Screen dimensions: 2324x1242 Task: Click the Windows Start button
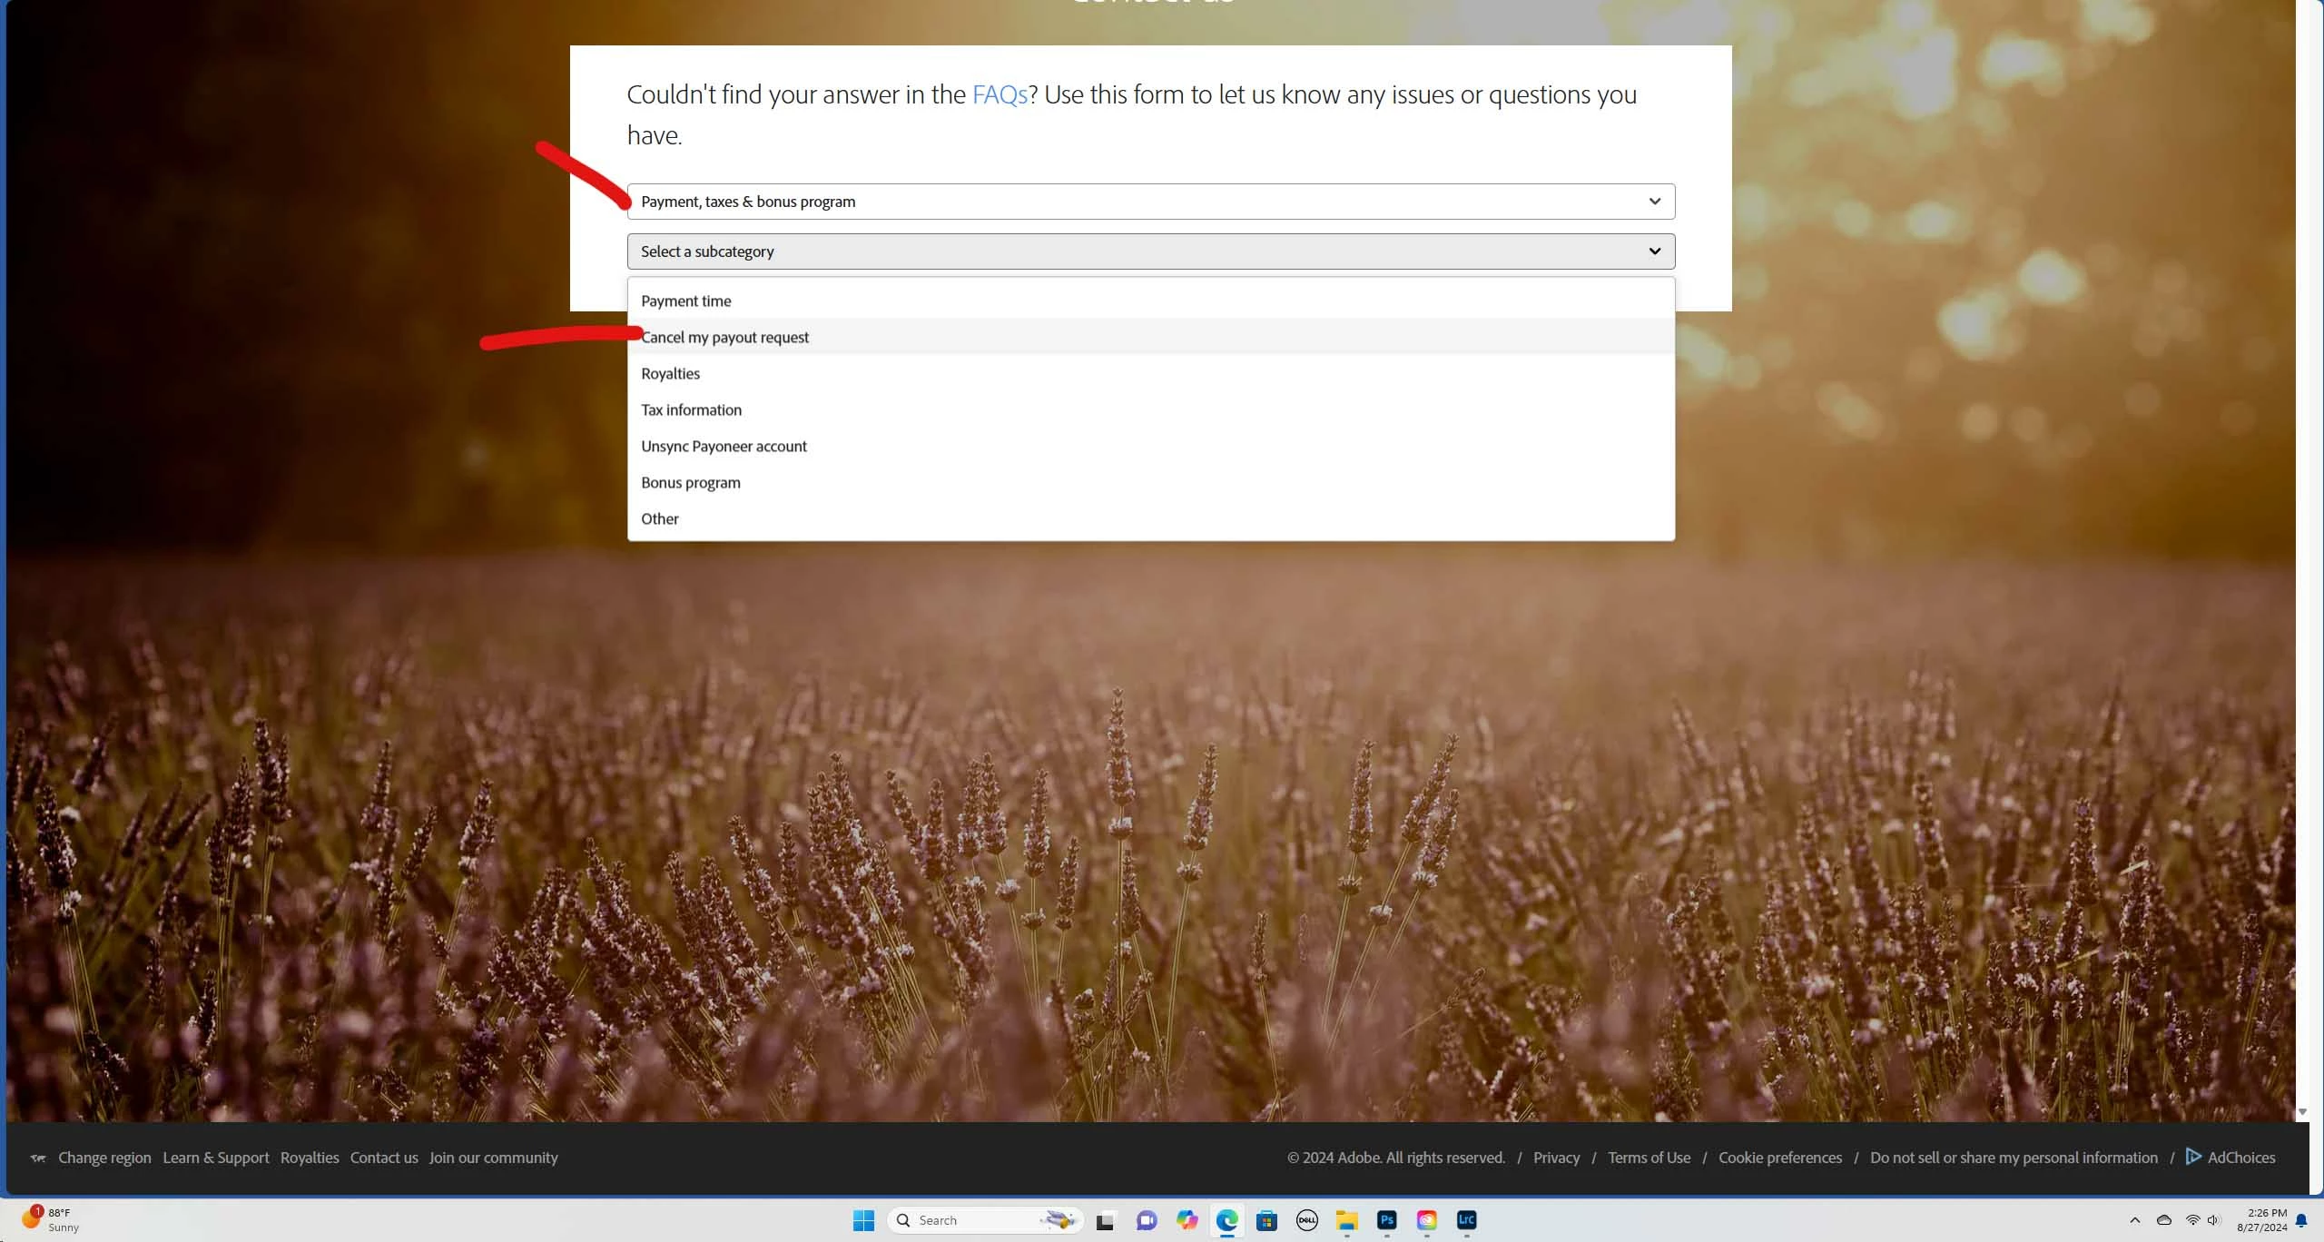[x=863, y=1220]
